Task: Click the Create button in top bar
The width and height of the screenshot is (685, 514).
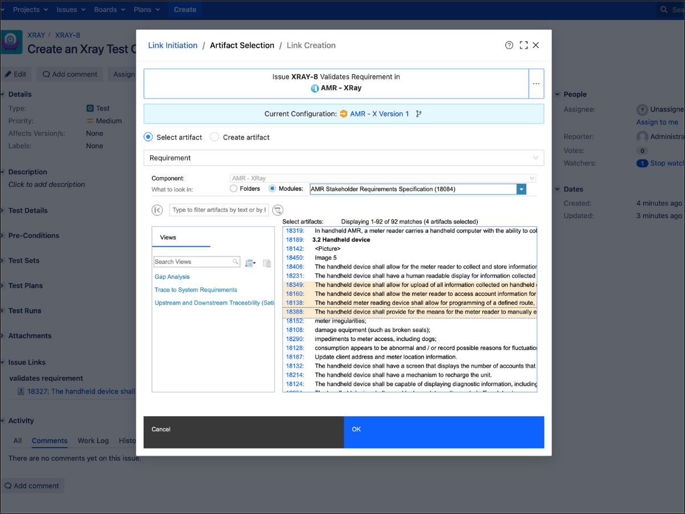Action: (x=185, y=10)
